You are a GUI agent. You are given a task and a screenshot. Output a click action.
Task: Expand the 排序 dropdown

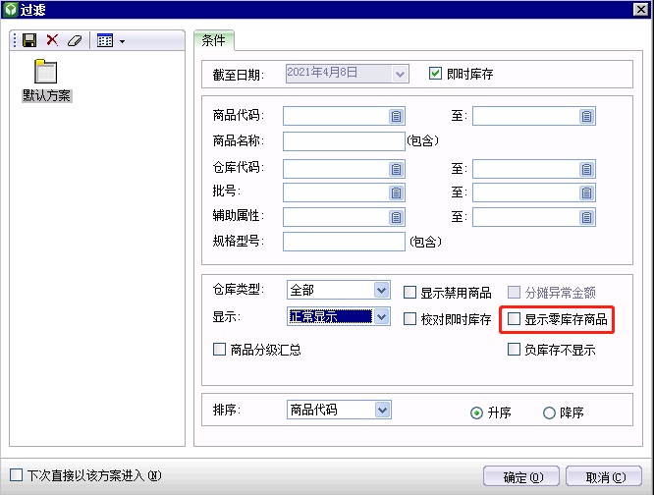coord(382,411)
